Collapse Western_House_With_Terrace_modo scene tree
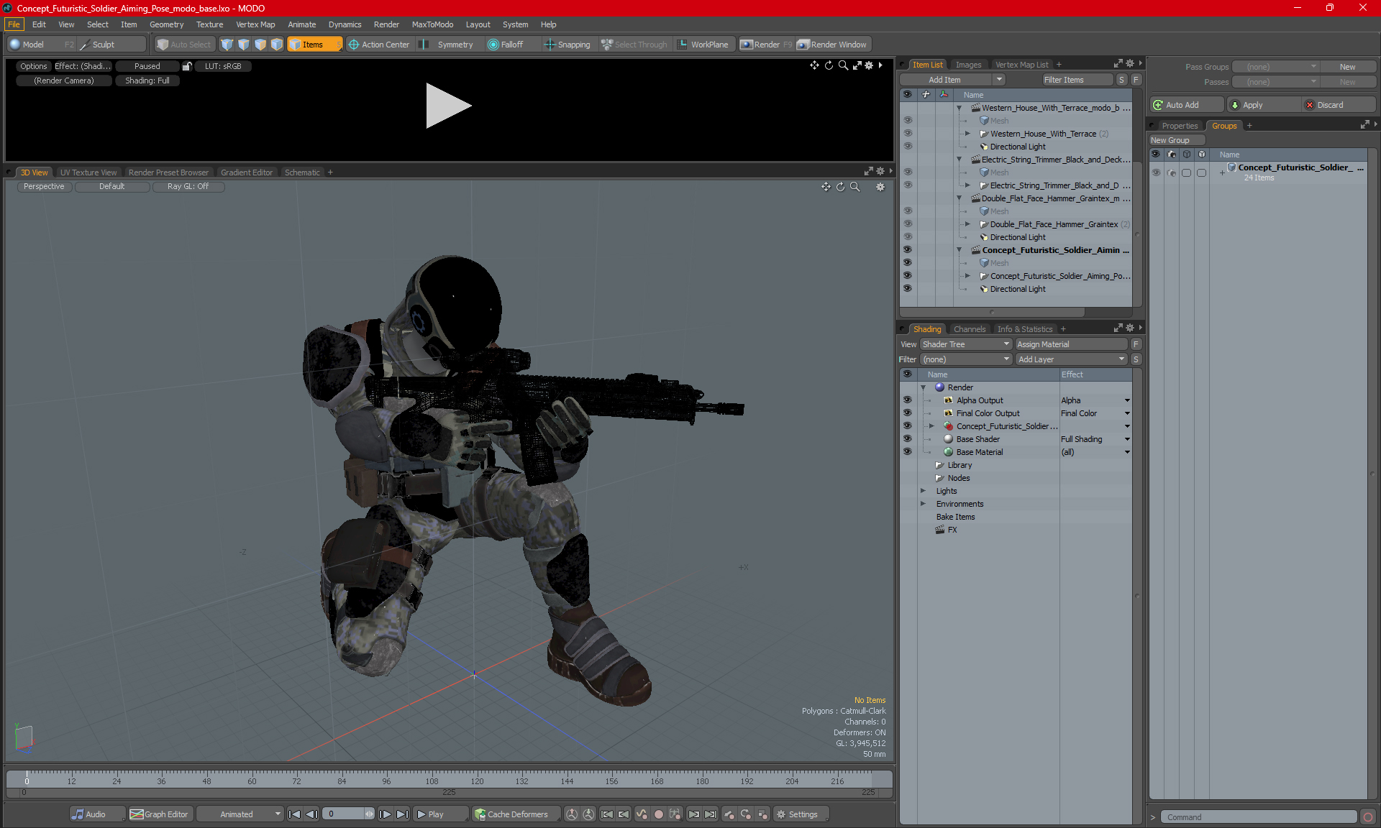Viewport: 1381px width, 828px height. [960, 108]
